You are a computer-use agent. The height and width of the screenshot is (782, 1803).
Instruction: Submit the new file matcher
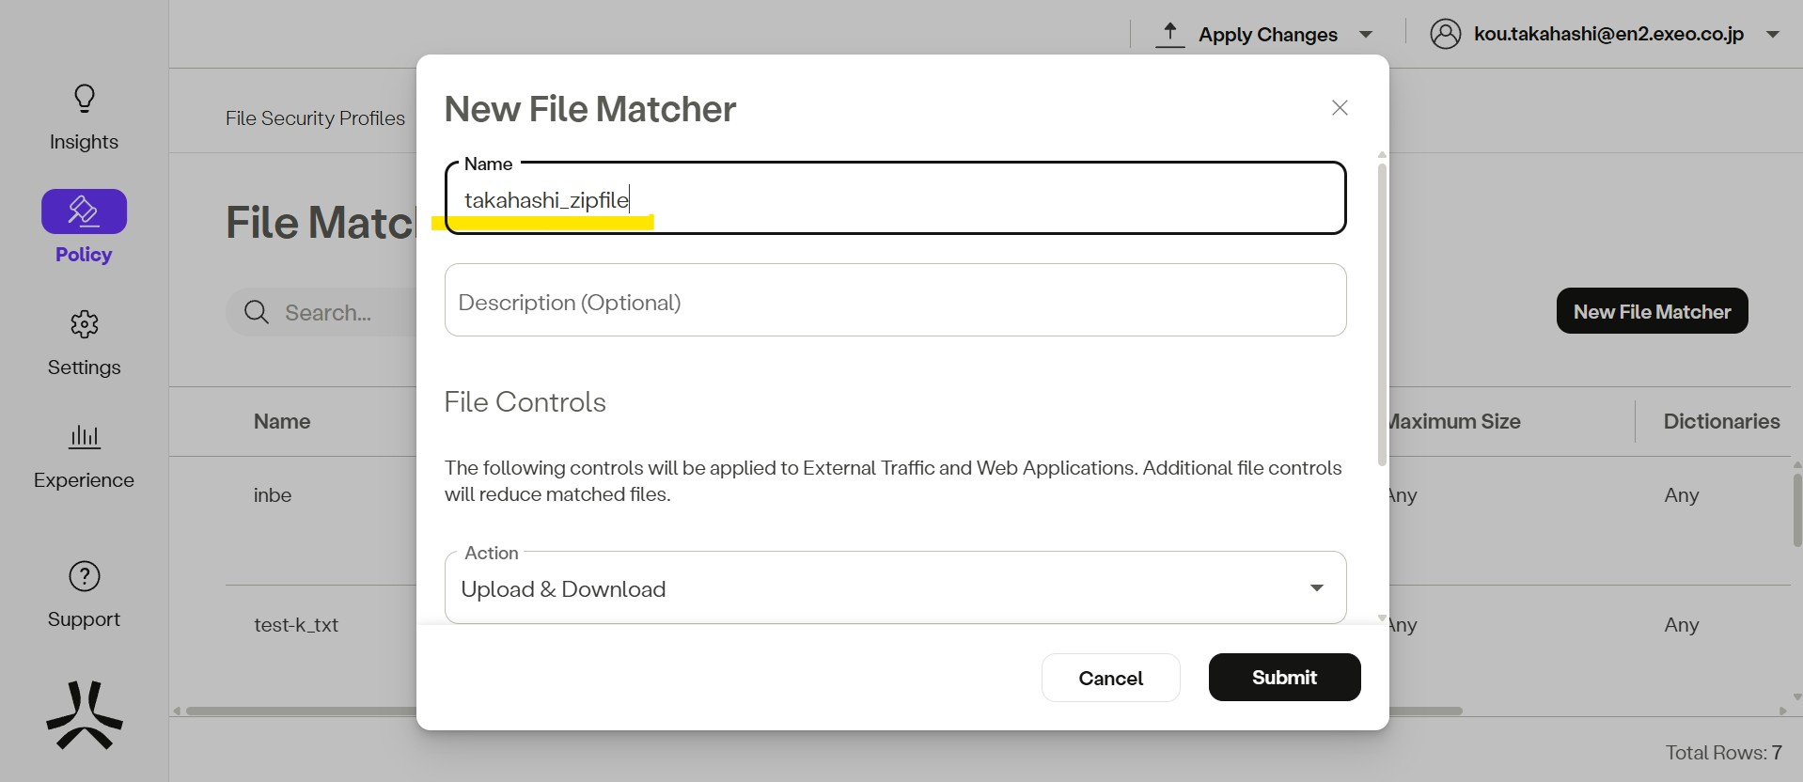(1284, 678)
